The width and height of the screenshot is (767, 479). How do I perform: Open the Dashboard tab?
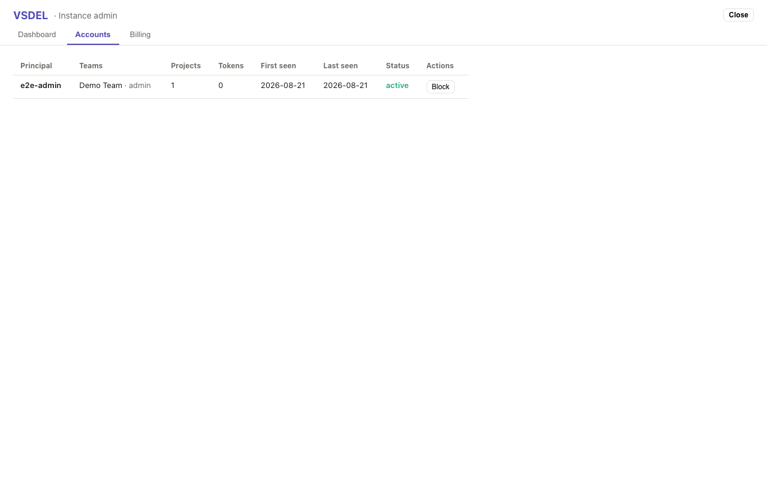pos(37,35)
